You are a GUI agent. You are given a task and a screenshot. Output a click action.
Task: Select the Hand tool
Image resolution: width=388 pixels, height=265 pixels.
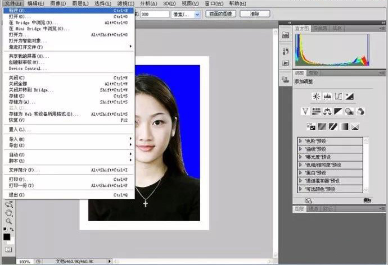(x=9, y=213)
